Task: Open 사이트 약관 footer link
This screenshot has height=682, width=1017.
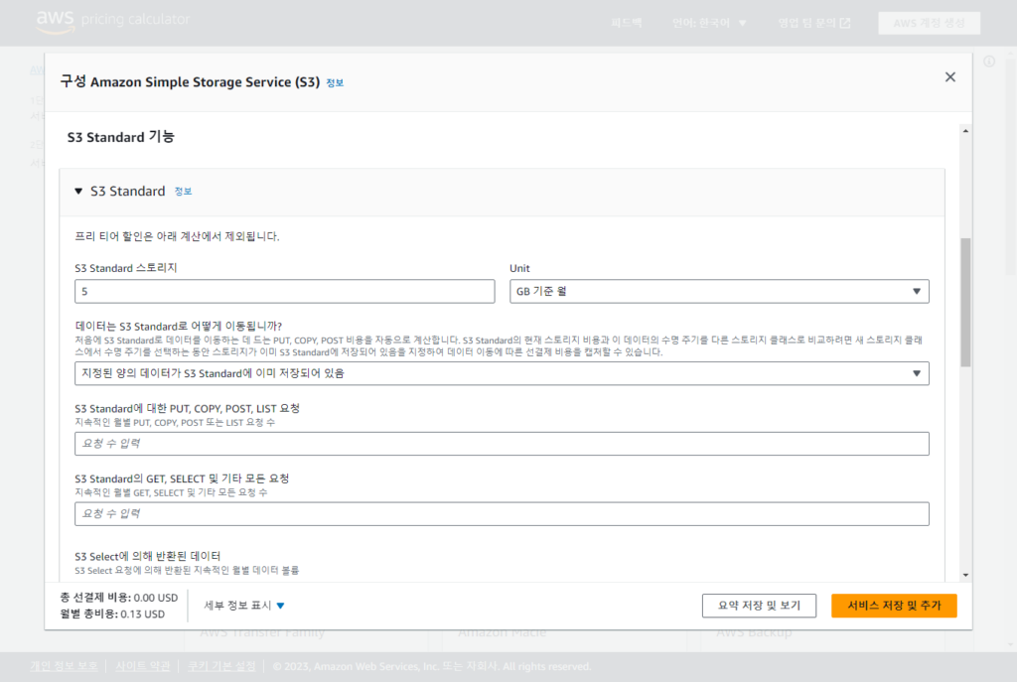Action: click(x=143, y=666)
